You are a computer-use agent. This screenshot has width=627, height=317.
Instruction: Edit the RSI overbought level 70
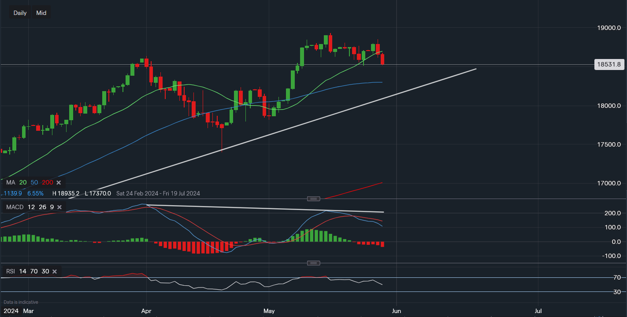[33, 272]
